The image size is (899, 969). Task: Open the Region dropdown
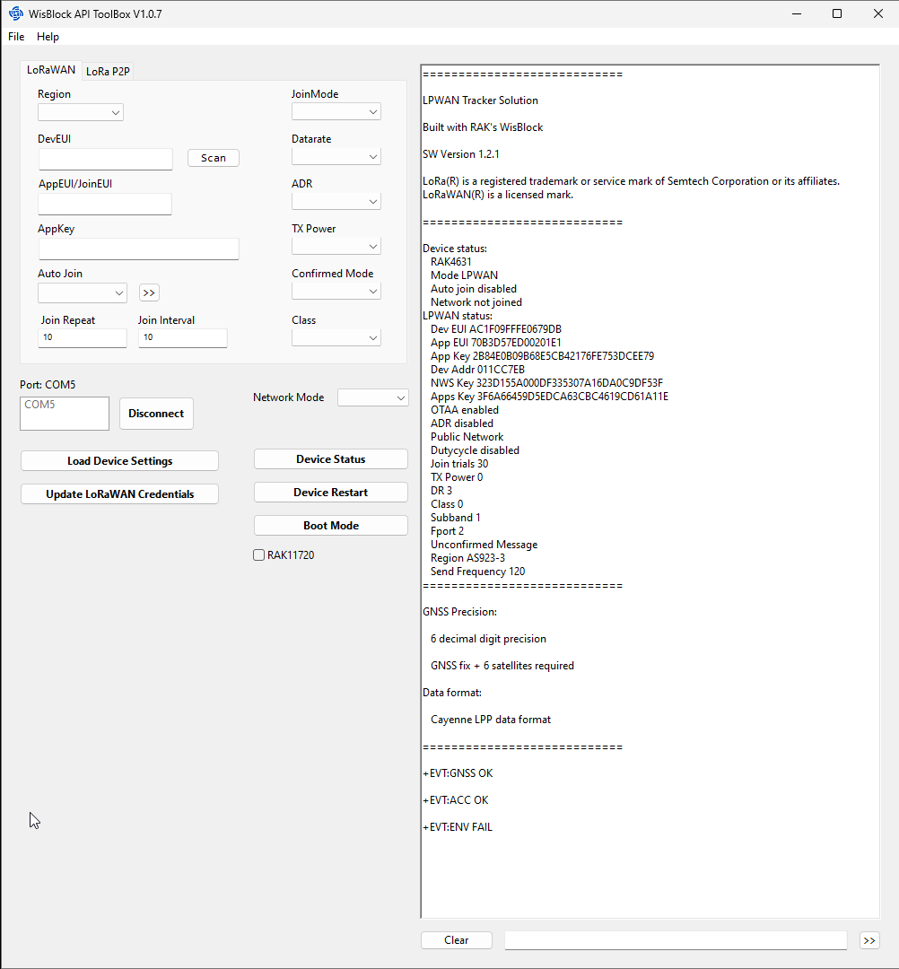pyautogui.click(x=81, y=112)
